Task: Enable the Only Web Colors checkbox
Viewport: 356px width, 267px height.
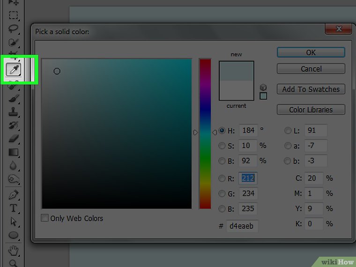Action: tap(45, 218)
